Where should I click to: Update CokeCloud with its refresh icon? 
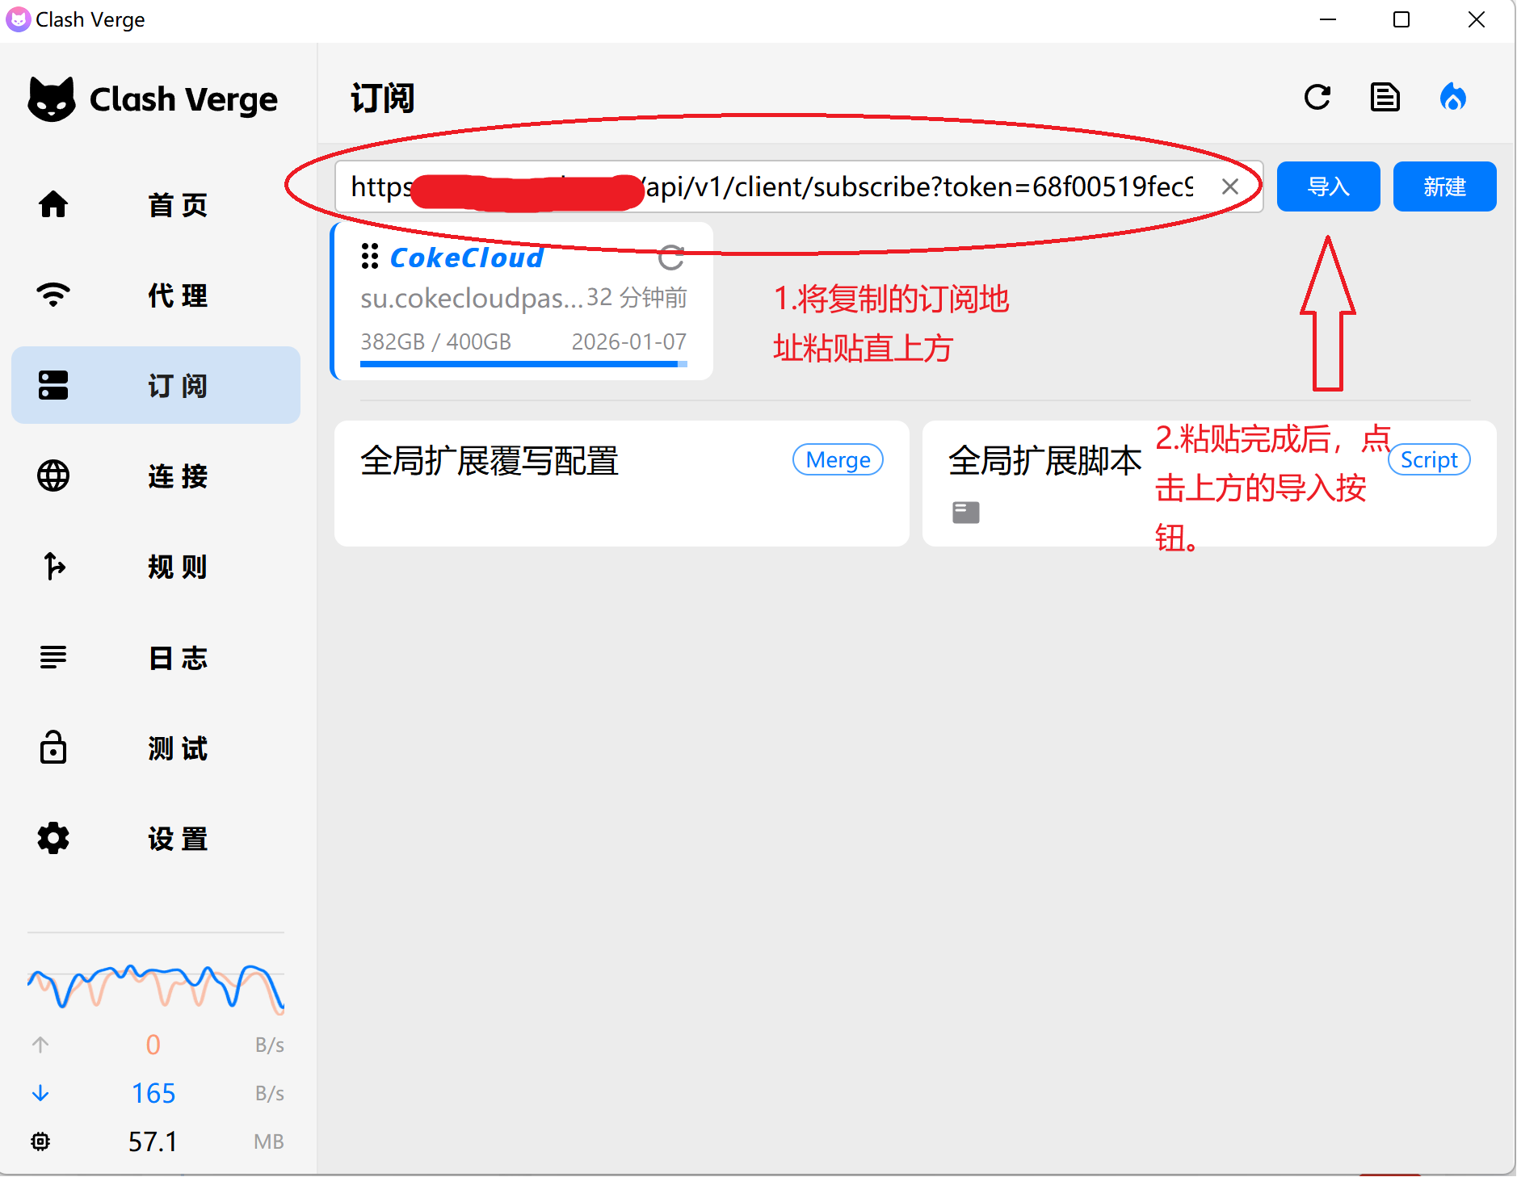(671, 258)
